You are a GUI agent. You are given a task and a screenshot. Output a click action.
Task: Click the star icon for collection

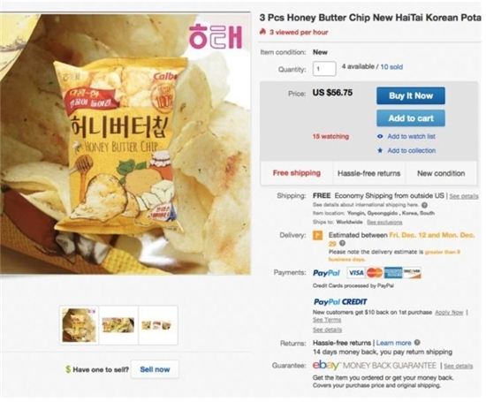(380, 150)
